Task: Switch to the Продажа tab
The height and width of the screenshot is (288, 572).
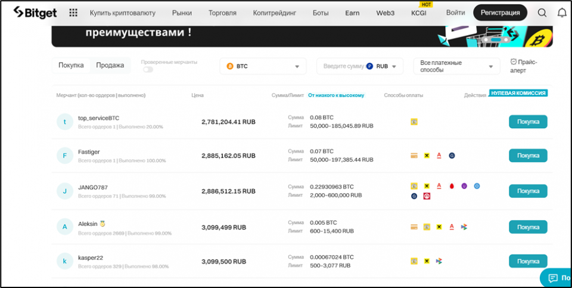Action: coord(110,66)
